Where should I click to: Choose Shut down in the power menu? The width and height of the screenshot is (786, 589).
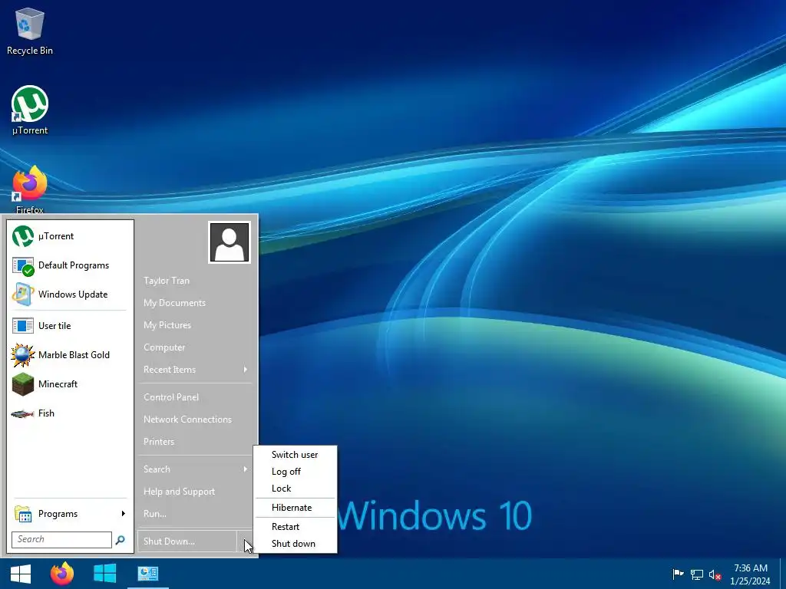[295, 544]
